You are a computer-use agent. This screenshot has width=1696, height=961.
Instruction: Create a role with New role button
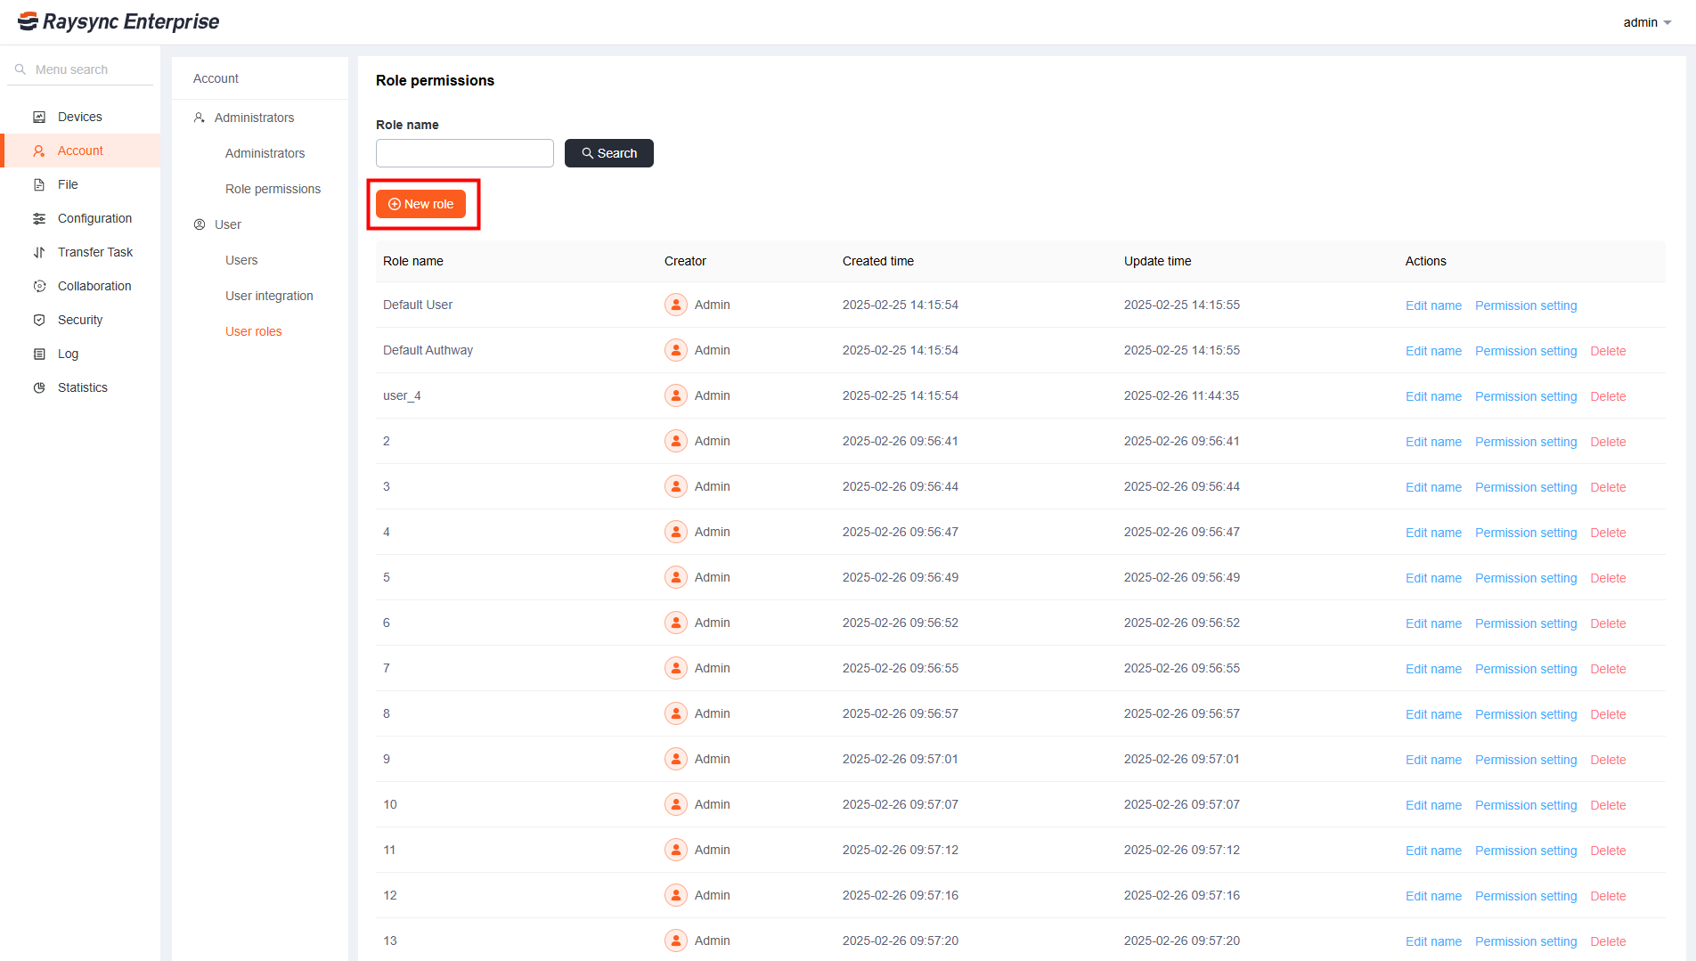pos(420,204)
